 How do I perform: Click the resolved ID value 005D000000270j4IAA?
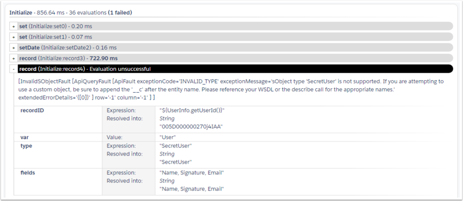point(191,127)
